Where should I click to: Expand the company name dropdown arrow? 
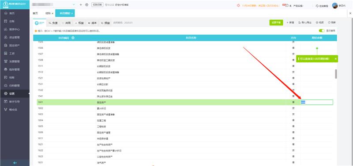pos(74,5)
